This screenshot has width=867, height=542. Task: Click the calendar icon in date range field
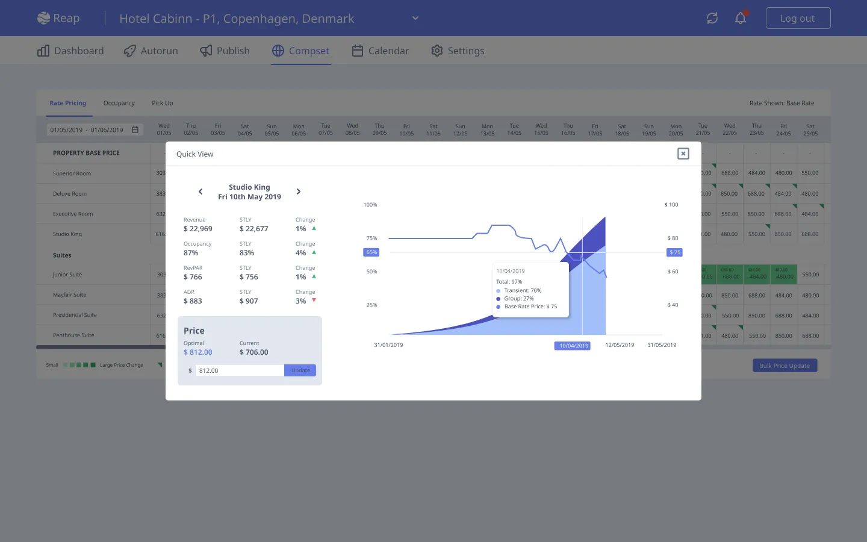tap(135, 130)
